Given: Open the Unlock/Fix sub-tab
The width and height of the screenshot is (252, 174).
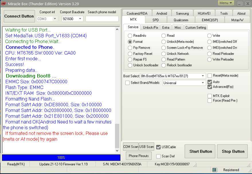Looking at the screenshot, I should click(151, 28).
